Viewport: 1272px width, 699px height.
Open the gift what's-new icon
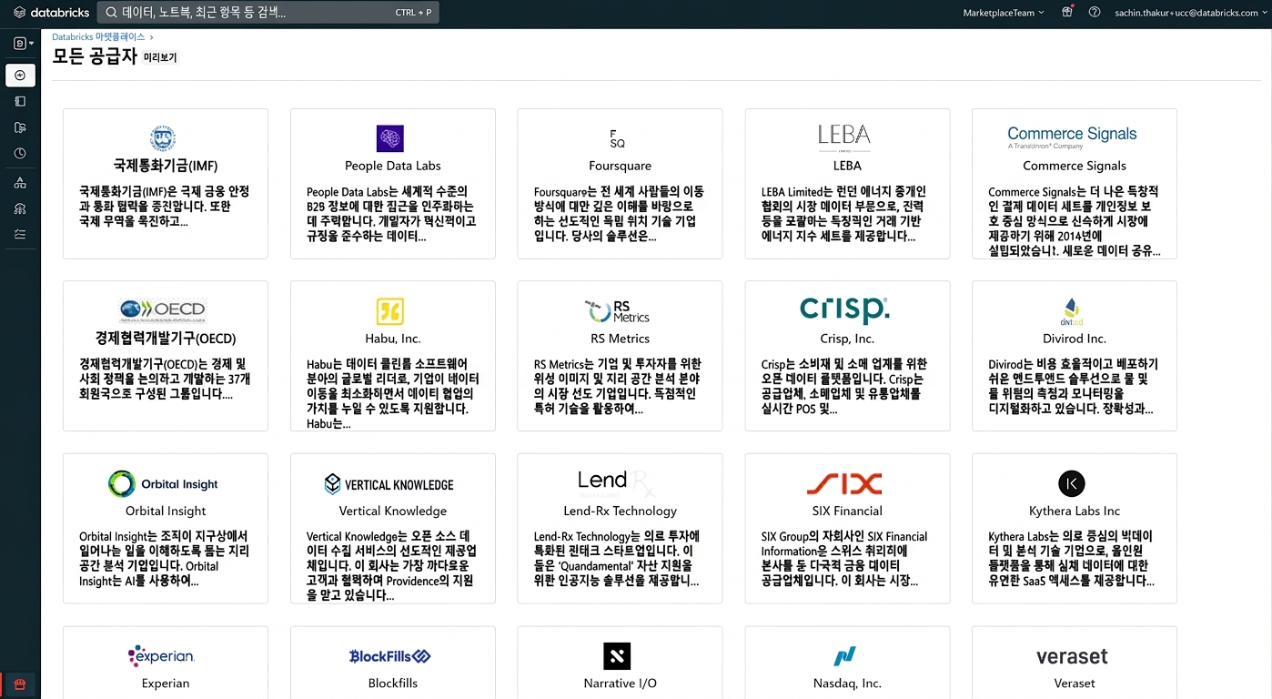1068,12
